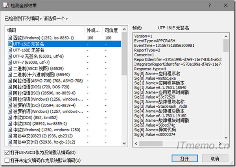Click the icon beside UTF-8 无签名 (65001)
Viewport: 236px width, 167px height.
point(10,56)
